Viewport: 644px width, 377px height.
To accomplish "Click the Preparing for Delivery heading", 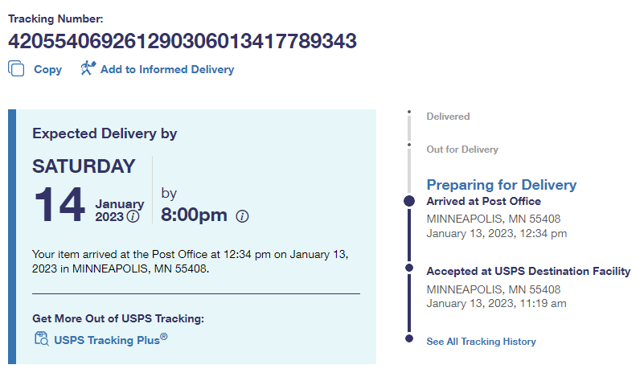I will 501,185.
